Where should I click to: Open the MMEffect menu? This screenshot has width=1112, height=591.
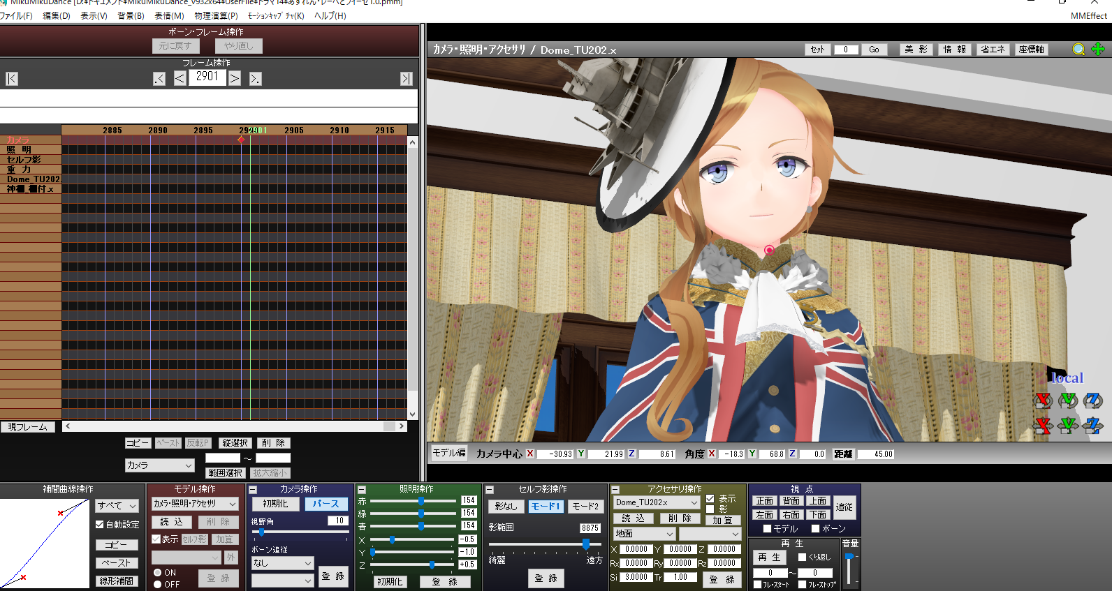[x=1088, y=15]
